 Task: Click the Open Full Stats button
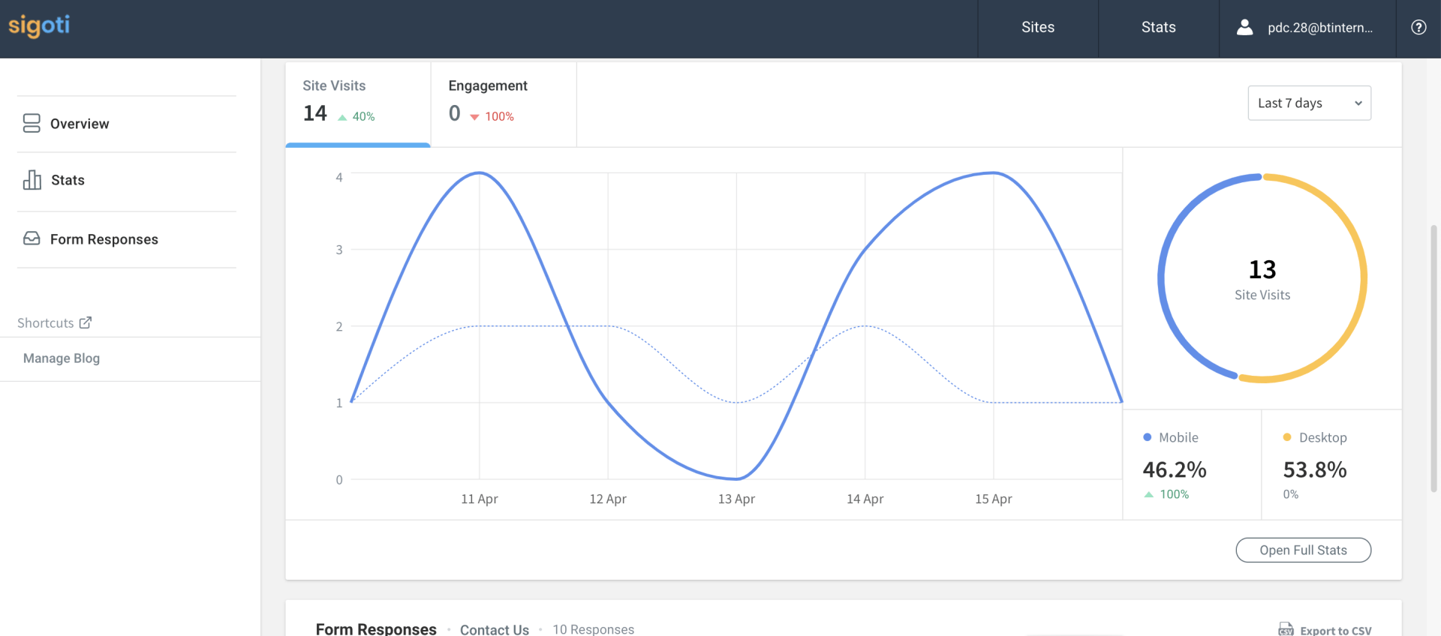1303,550
